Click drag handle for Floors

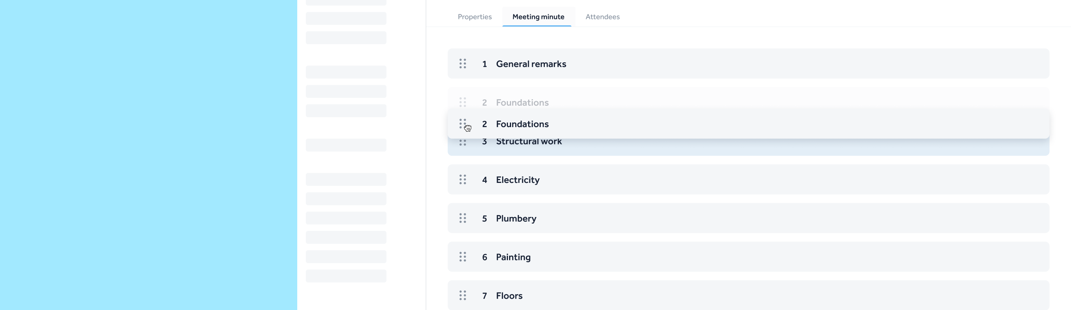[x=462, y=296]
